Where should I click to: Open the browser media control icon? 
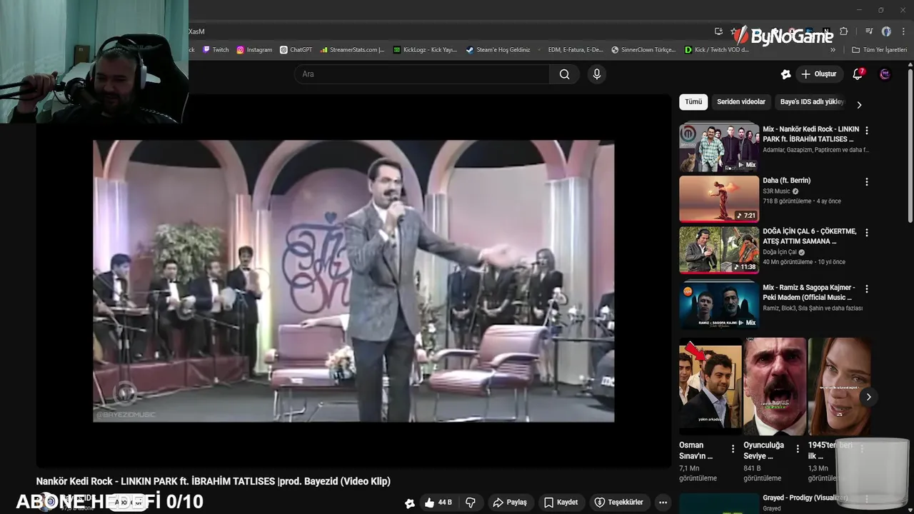click(x=869, y=31)
